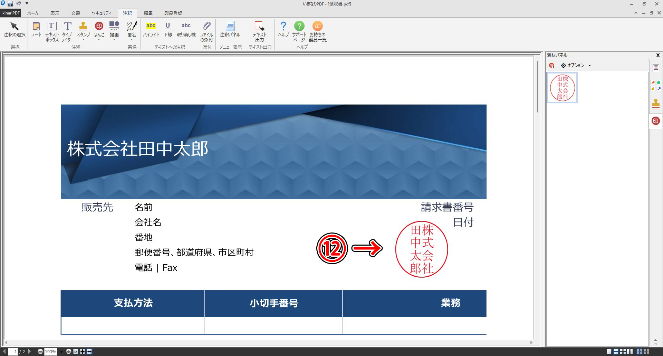The image size is (663, 356).
Task: Toggle the fit-to-width view button
Action: point(89,352)
